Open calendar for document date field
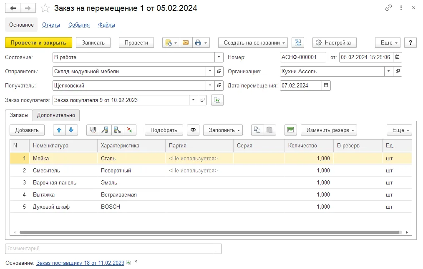 (398, 57)
